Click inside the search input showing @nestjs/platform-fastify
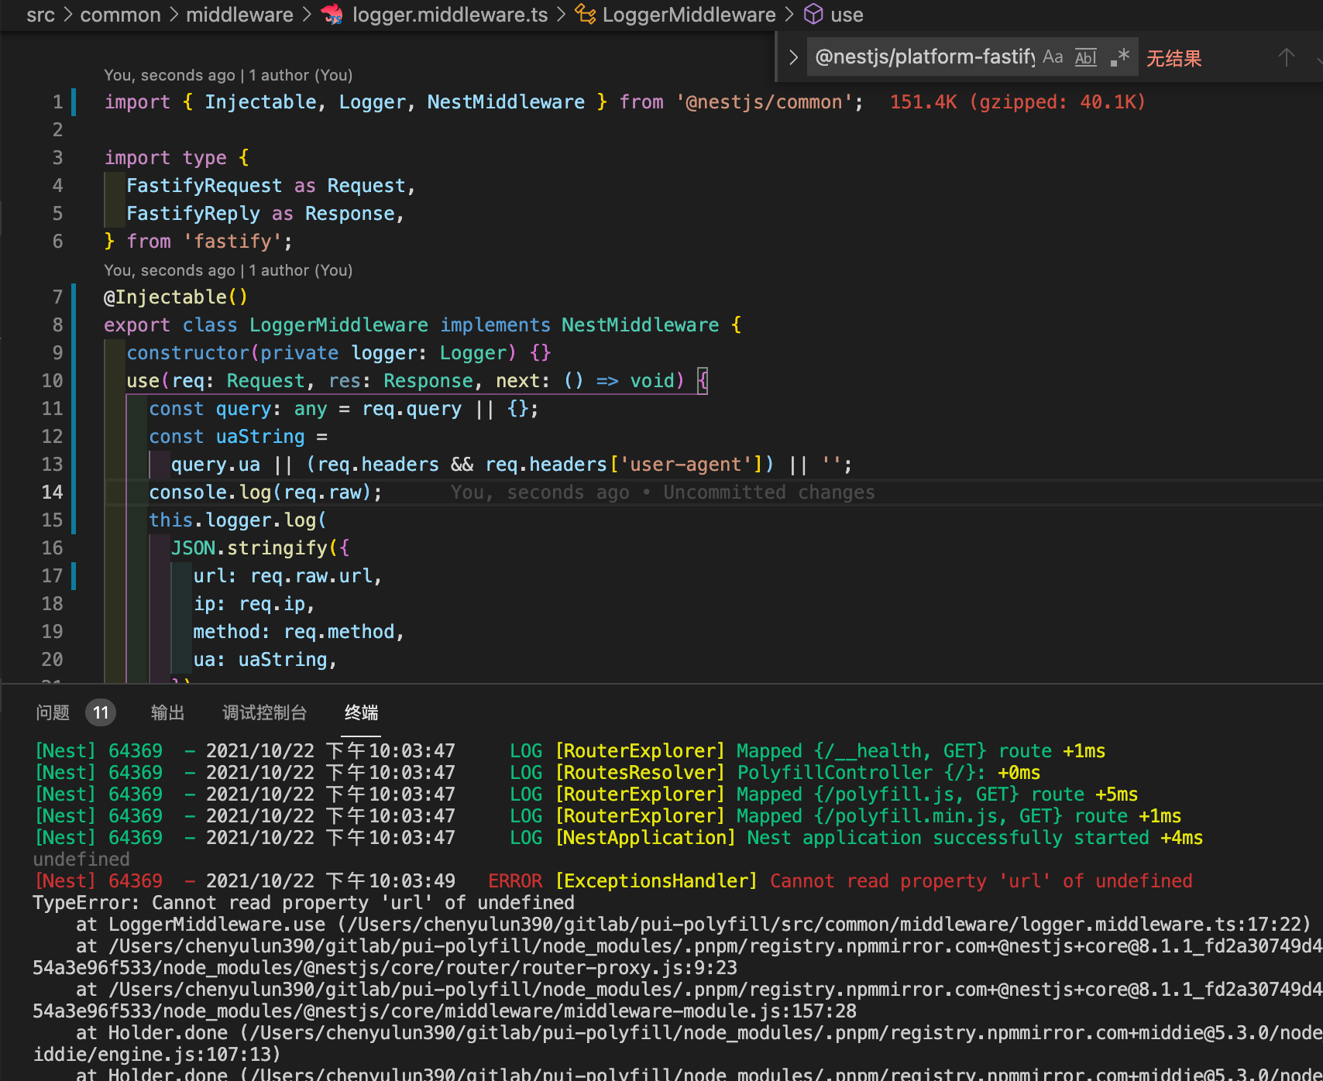The height and width of the screenshot is (1081, 1323). click(922, 57)
